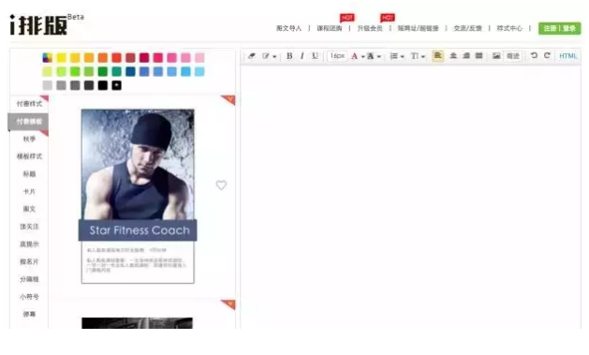Screen dimensions: 589x355
Task: Click the 交流/反馈 nav link
Action: click(467, 28)
